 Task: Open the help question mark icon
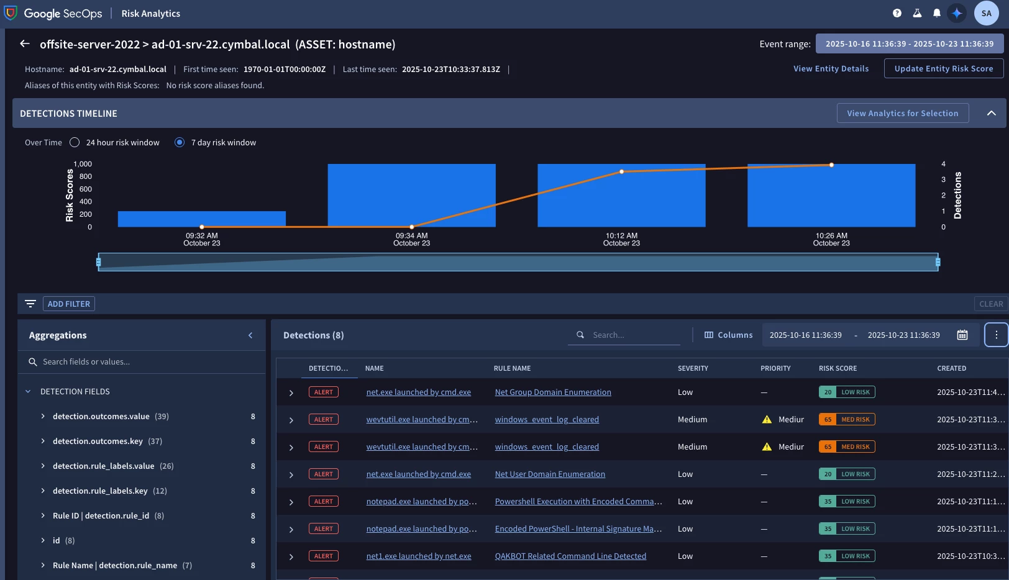897,13
